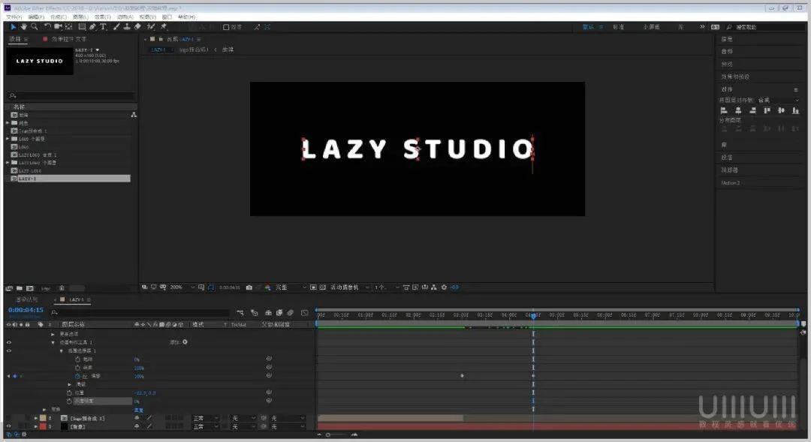811x442 pixels.
Task: Toggle the 起始 (Start) property stopwatch
Action: (77, 359)
